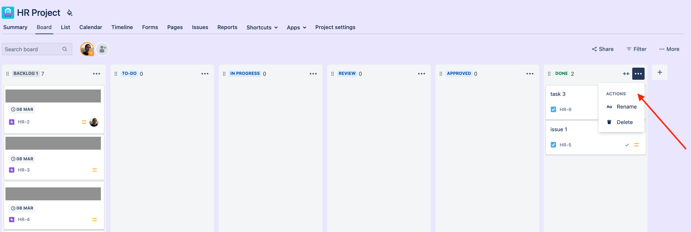This screenshot has height=232, width=691.
Task: Open the board background paint bucket icon
Action: coord(69,13)
